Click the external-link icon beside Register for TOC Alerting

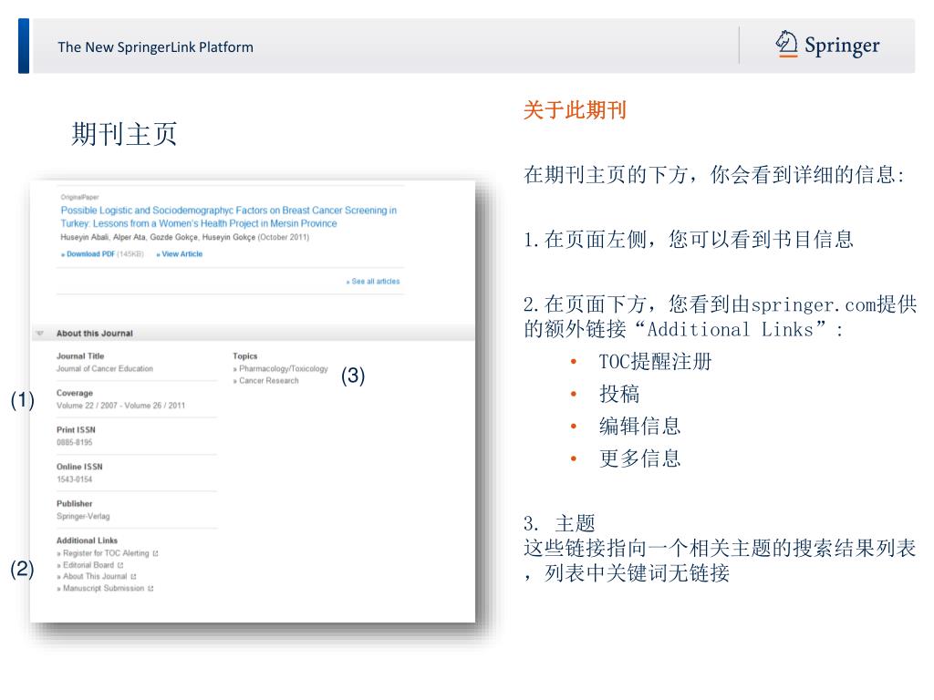(x=155, y=553)
